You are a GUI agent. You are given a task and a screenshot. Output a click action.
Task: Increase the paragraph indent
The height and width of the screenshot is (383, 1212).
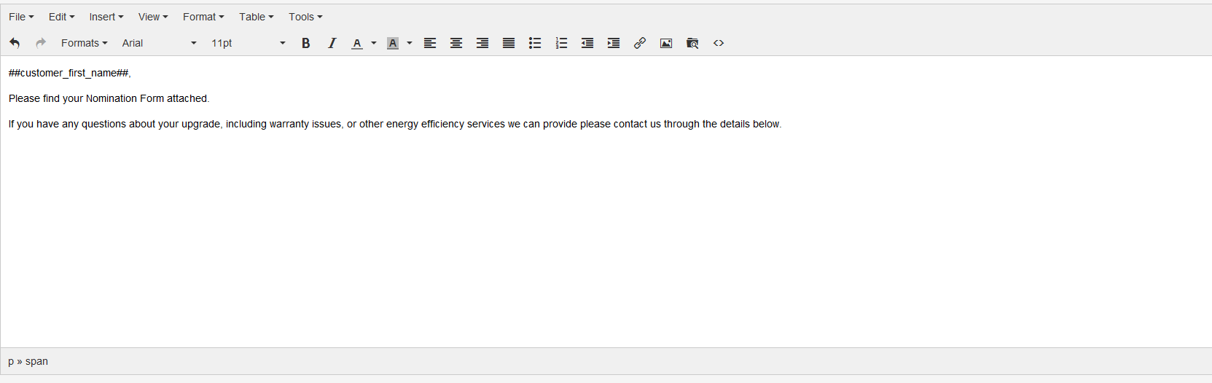pyautogui.click(x=614, y=43)
